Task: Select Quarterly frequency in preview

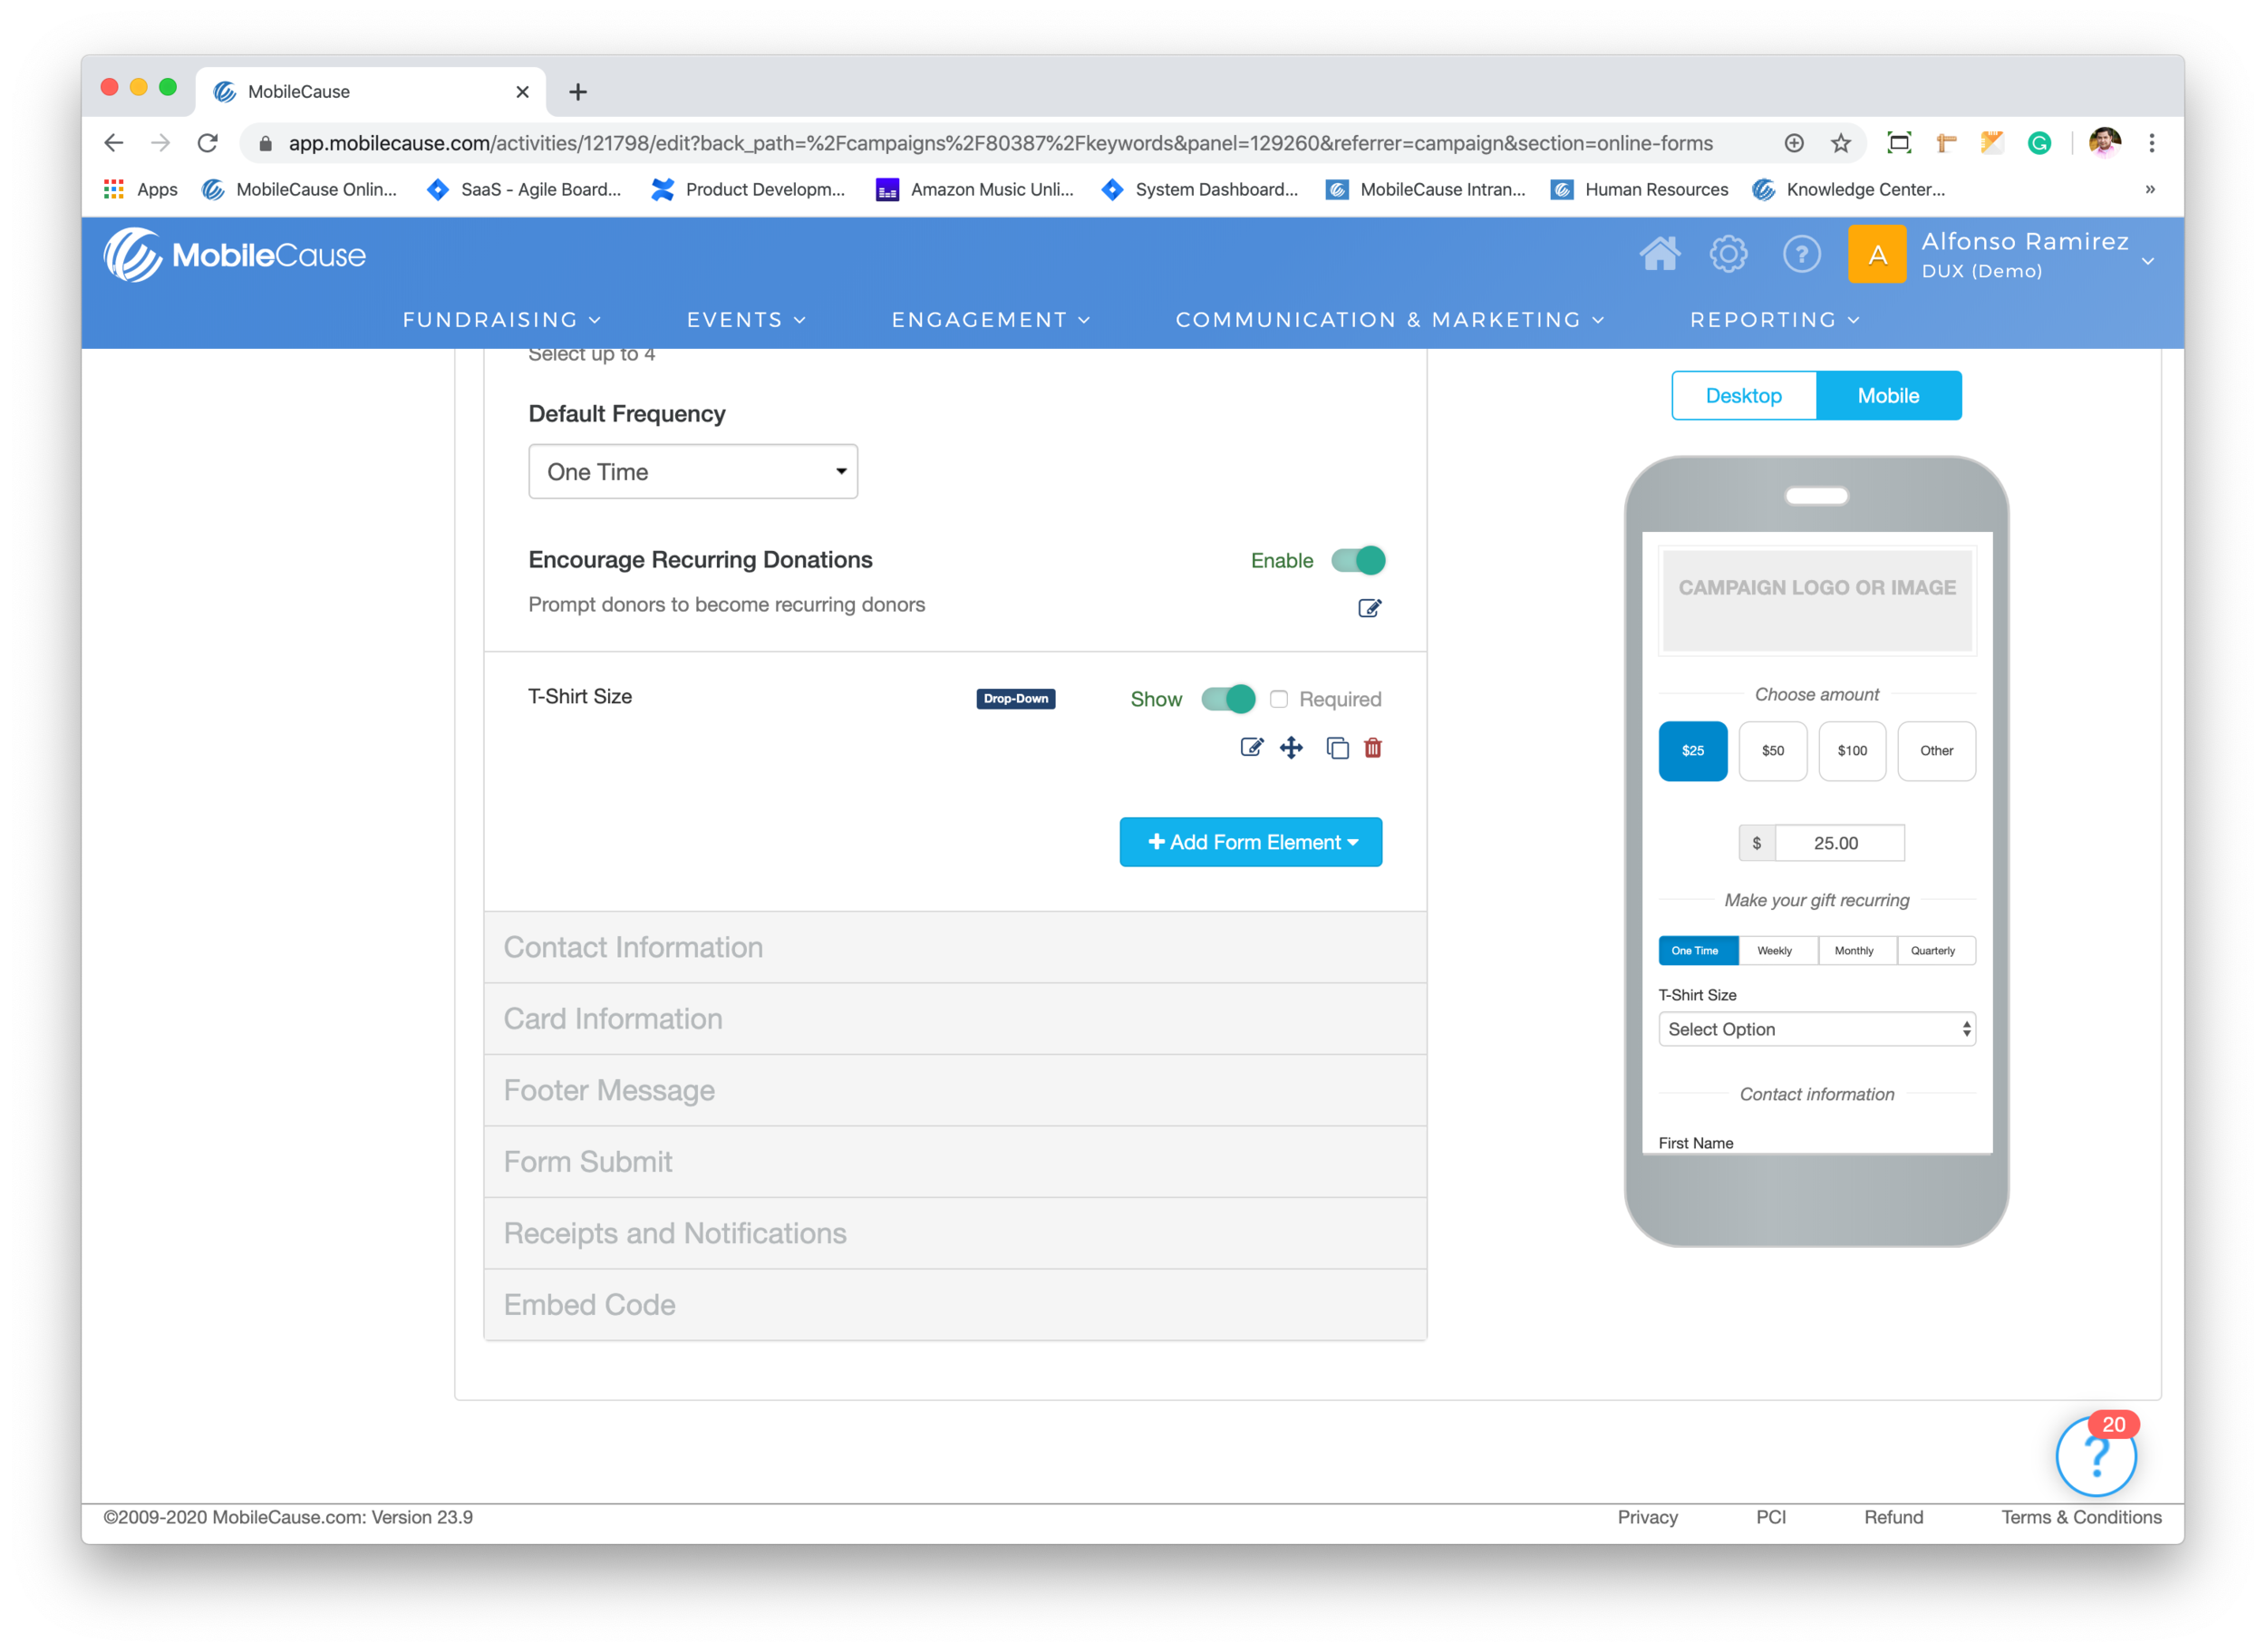Action: tap(1935, 950)
